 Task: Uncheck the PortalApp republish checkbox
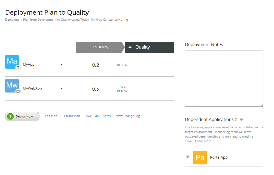(187, 157)
